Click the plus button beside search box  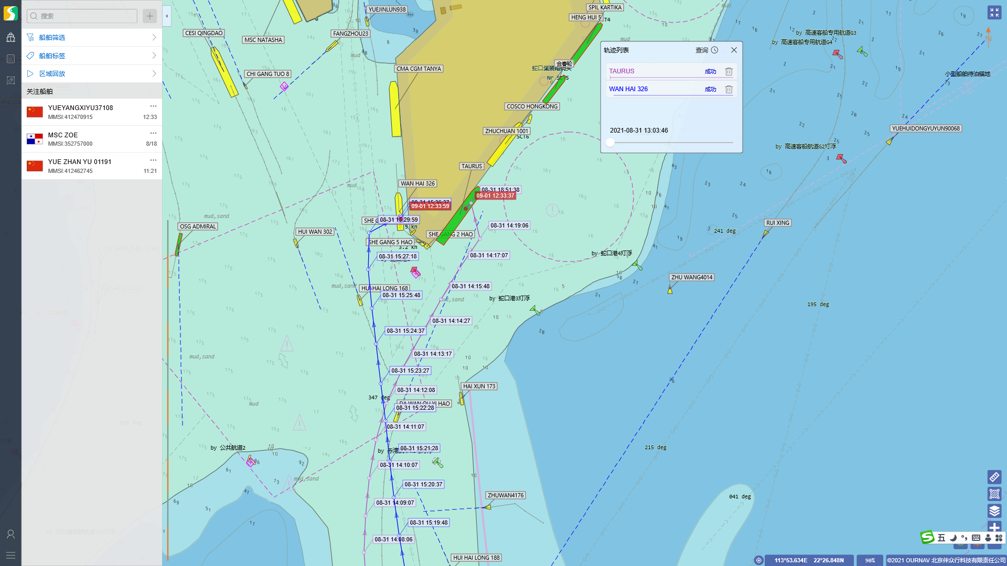tap(149, 16)
